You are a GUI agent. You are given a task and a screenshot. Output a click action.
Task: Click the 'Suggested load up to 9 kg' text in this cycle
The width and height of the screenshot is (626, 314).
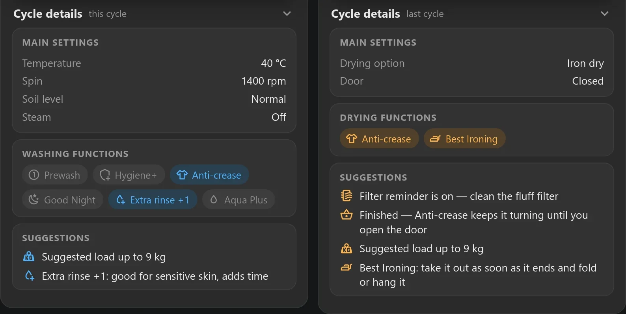[x=104, y=257]
